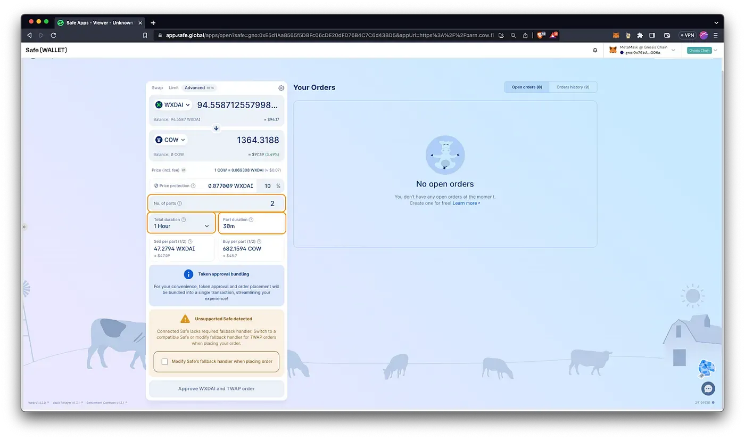Click the buy amount 1364.3188 field
The image size is (745, 439).
click(258, 140)
